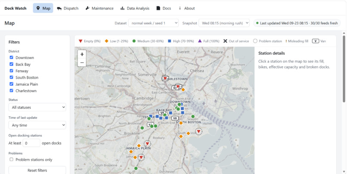Open the Dispatch page
Screen dimensions: 347x174
point(68,8)
